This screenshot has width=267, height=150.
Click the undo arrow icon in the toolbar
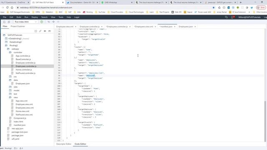tap(49, 22)
